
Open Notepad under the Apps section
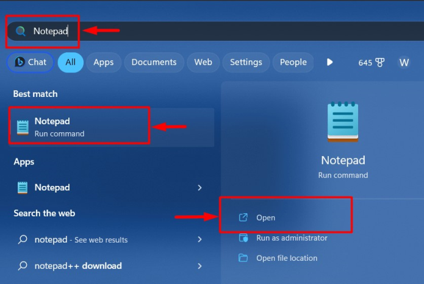click(x=112, y=188)
